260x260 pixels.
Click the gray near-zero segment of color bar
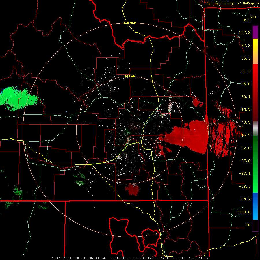[255, 129]
